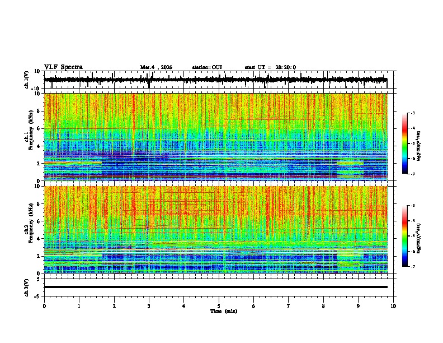The width and height of the screenshot is (443, 343).
Task: Click time axis tick label "5"
Action: coord(219,306)
